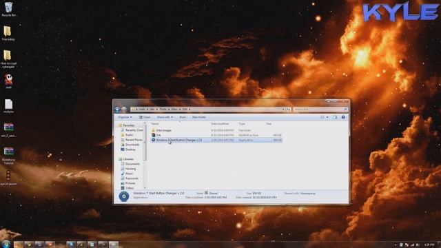Click the large app icon in details pane

pos(124,196)
